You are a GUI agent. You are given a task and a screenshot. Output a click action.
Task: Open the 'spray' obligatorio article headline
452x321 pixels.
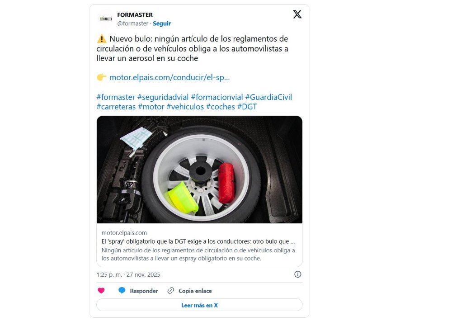pyautogui.click(x=198, y=241)
